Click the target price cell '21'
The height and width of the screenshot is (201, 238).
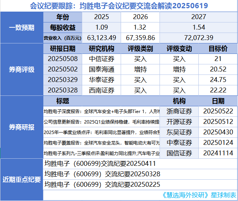(218, 59)
